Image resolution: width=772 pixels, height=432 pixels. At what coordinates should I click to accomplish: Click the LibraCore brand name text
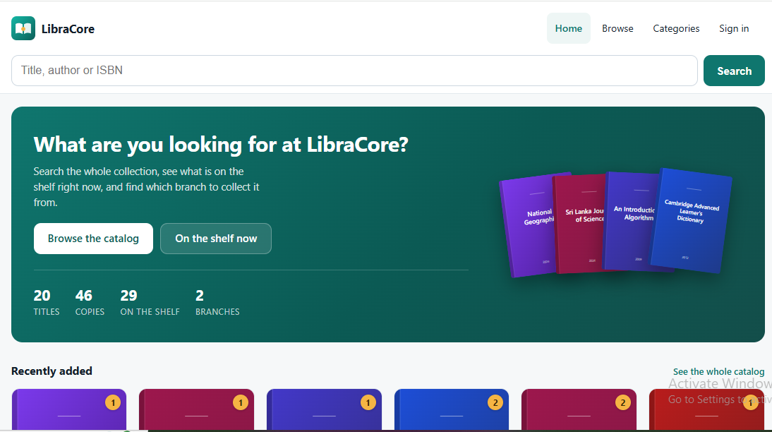68,29
